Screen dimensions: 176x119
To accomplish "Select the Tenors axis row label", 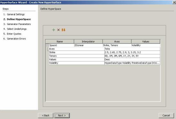I will coord(77,56).
